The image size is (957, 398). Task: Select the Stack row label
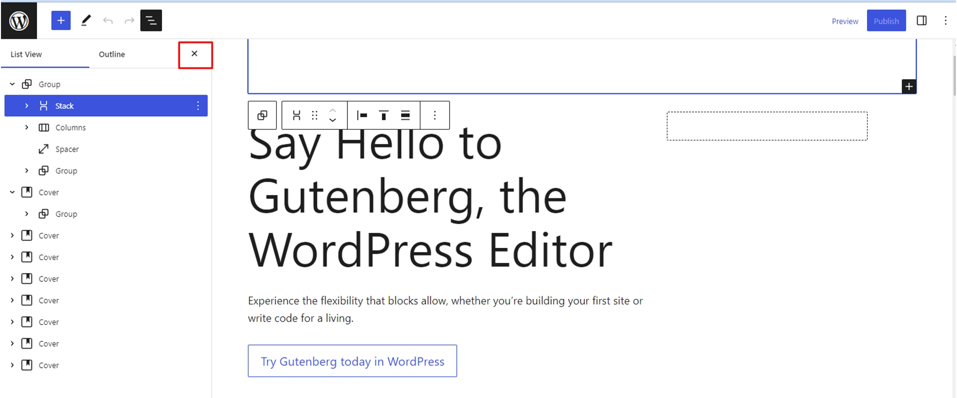[x=64, y=106]
